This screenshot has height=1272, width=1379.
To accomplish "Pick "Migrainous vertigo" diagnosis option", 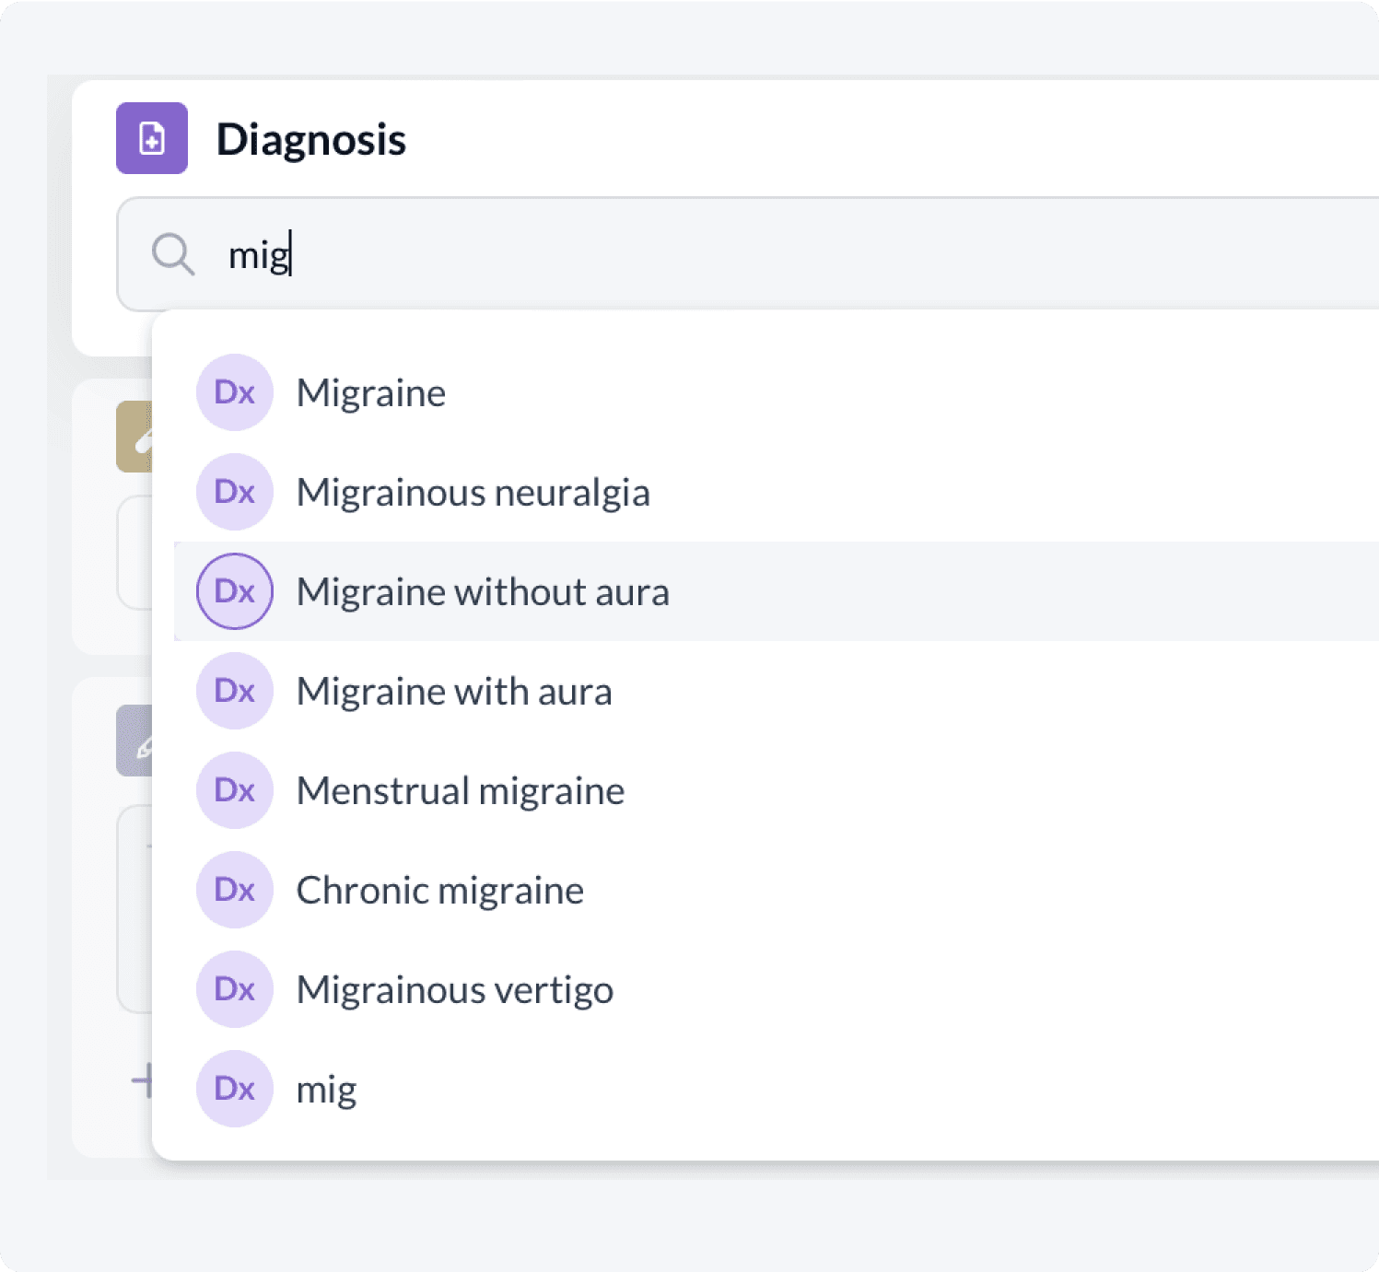I will [455, 990].
